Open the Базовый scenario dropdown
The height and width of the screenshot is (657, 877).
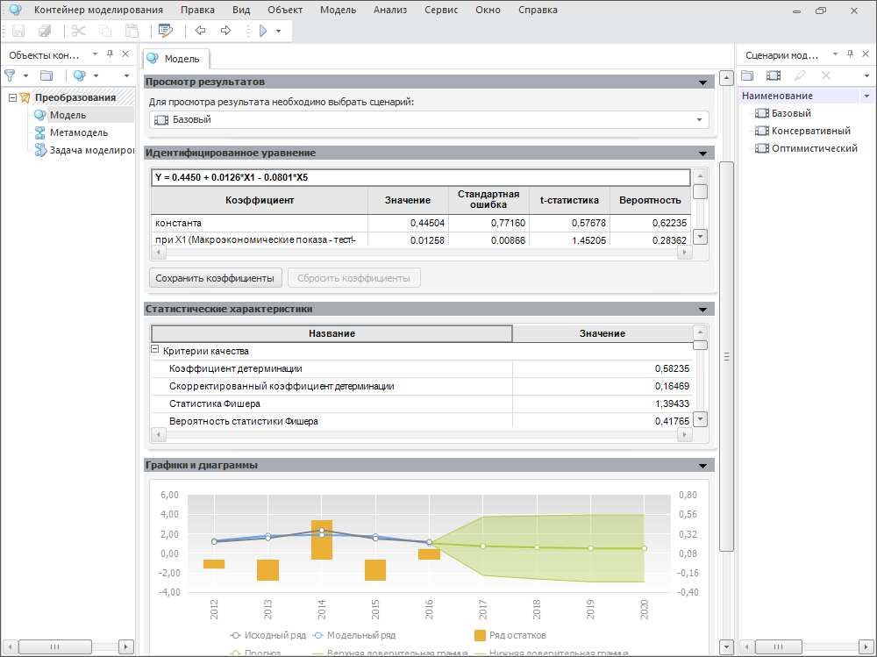[x=699, y=120]
